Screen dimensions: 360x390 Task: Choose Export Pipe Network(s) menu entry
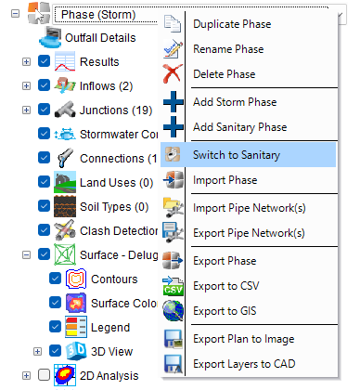point(249,233)
